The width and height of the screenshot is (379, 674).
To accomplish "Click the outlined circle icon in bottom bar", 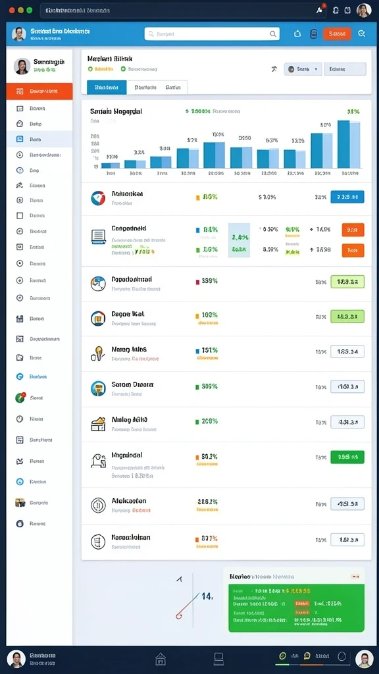I will click(x=341, y=656).
